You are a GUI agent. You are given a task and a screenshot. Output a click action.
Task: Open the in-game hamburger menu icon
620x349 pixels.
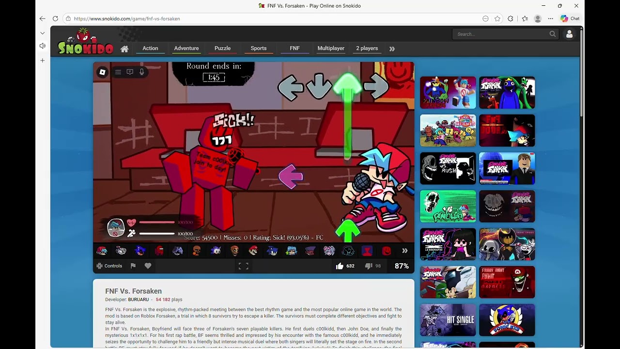pos(118,72)
